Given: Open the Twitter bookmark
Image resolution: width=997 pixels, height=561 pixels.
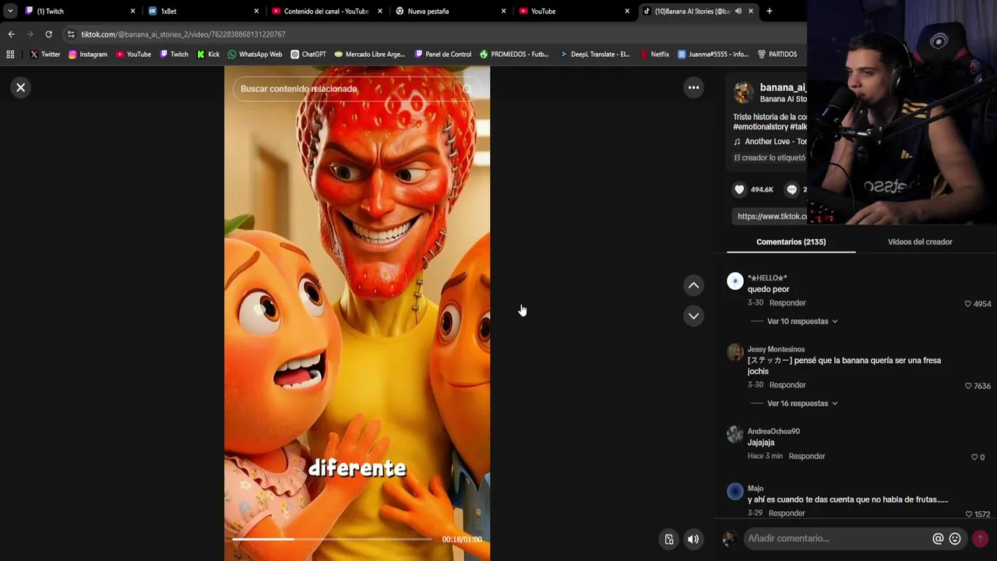Looking at the screenshot, I should [x=45, y=55].
